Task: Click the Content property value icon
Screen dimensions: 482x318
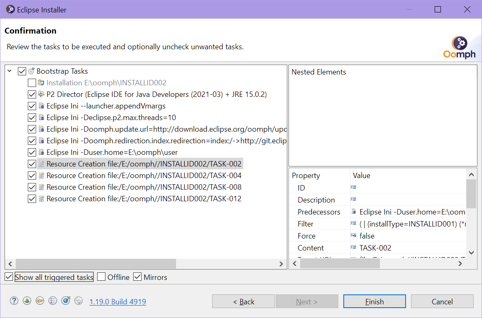Action: 353,248
